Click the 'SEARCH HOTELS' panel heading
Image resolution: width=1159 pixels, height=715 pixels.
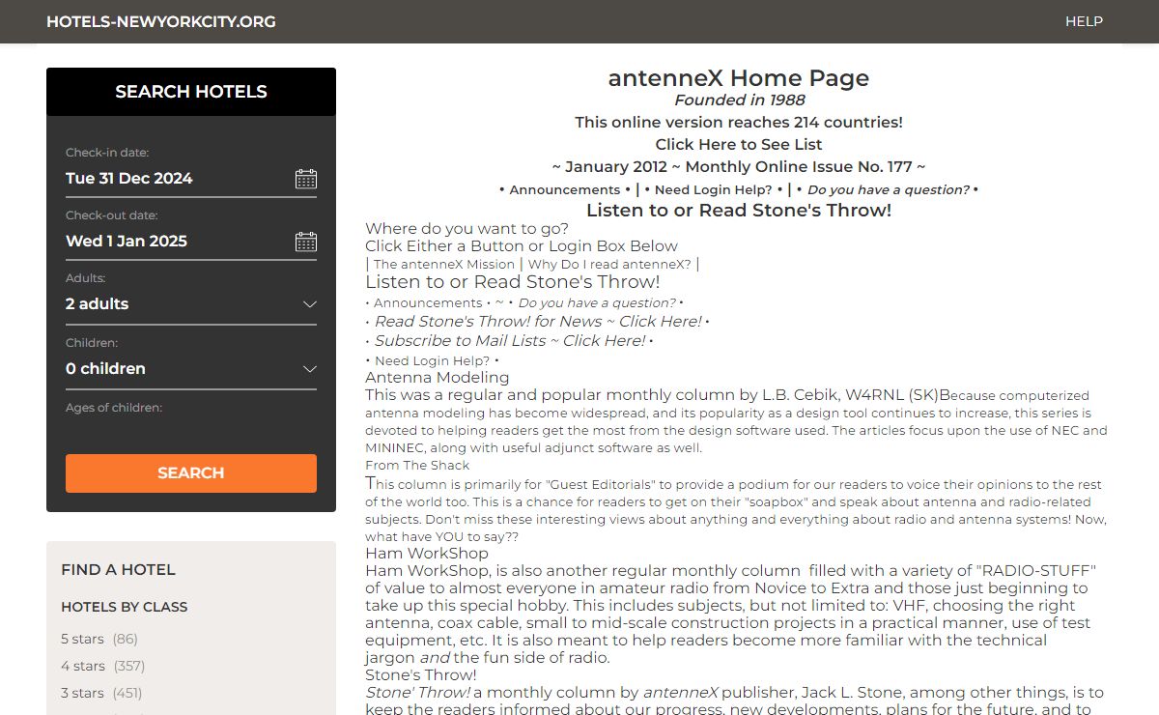coord(191,92)
